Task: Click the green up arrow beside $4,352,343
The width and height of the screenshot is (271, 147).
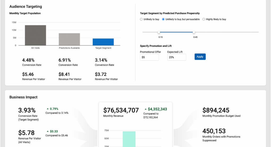Action: [146, 109]
